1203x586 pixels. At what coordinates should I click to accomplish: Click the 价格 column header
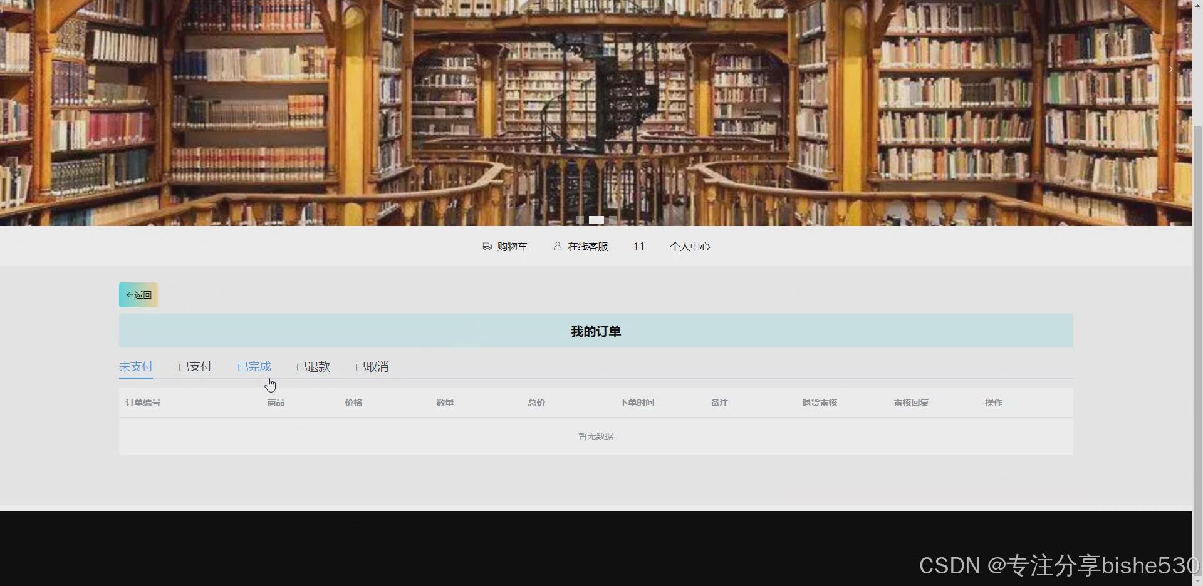coord(353,403)
